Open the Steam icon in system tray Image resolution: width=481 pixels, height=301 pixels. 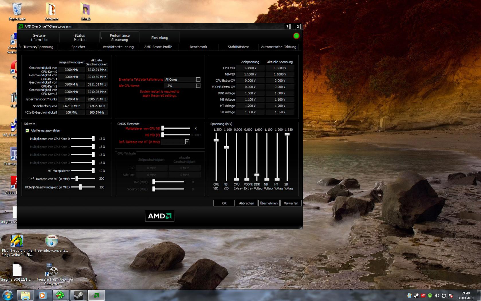416,296
